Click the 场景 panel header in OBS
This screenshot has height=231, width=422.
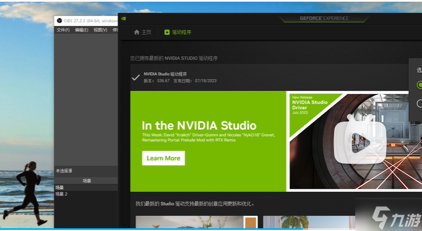coord(86,180)
